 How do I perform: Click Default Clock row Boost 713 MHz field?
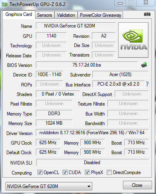[136, 152]
